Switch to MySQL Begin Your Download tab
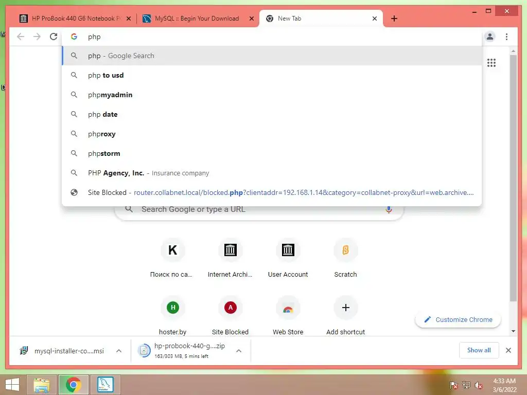Image resolution: width=527 pixels, height=395 pixels. 197,19
